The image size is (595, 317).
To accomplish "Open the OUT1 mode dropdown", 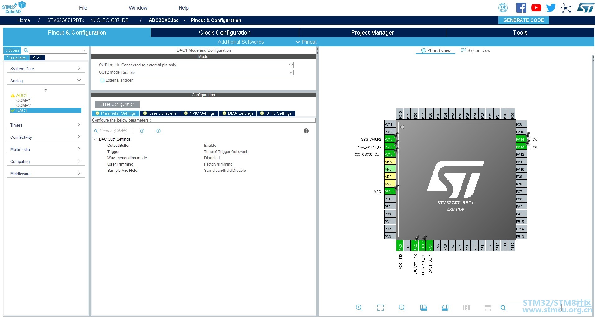I will (x=207, y=65).
